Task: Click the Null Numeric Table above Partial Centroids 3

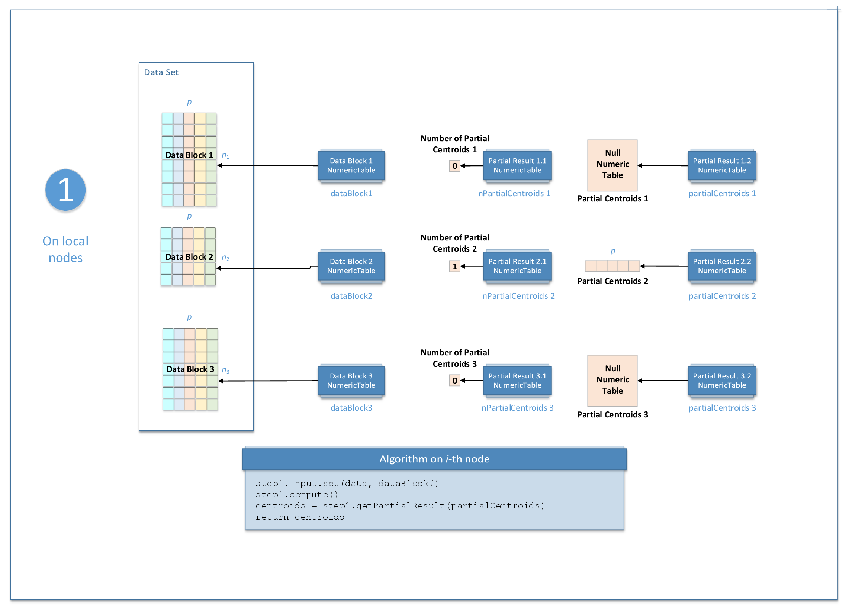Action: pos(612,381)
